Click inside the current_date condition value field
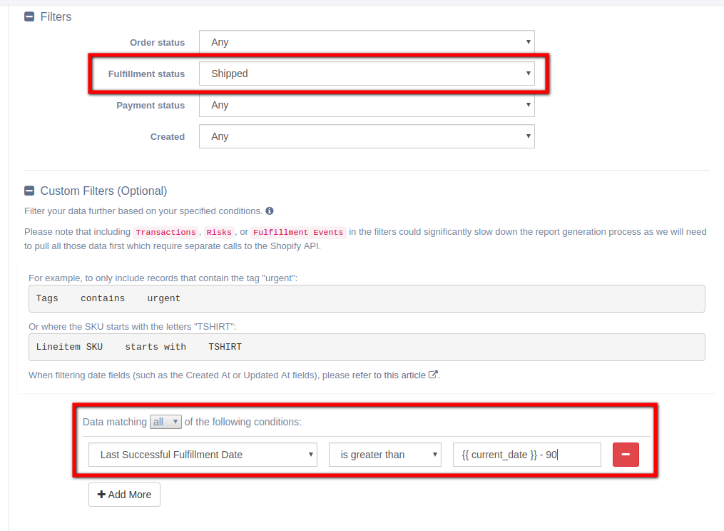Screen dimensions: 724x531 pyautogui.click(x=526, y=454)
